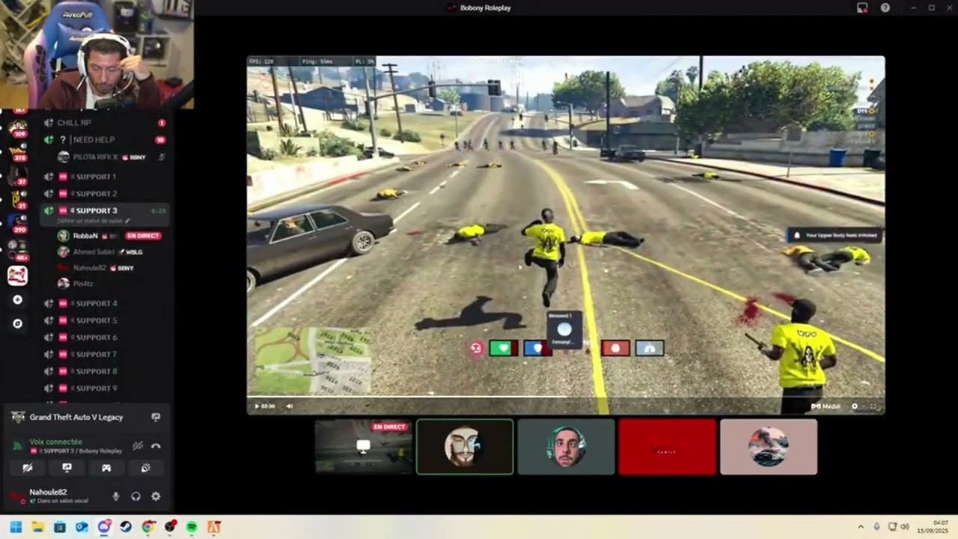Open the server with the 290 badge
The width and height of the screenshot is (958, 539).
click(x=18, y=223)
